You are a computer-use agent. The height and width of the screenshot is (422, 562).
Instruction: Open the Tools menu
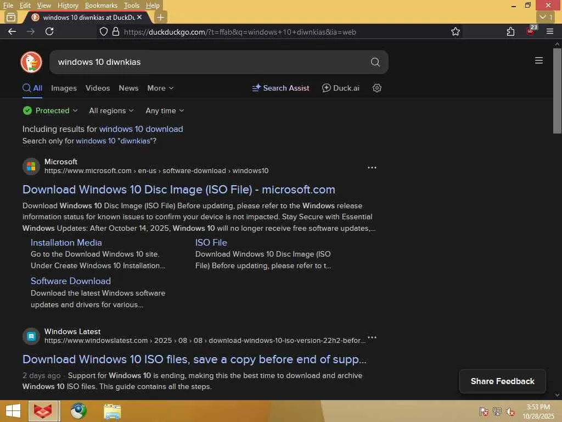click(x=132, y=5)
